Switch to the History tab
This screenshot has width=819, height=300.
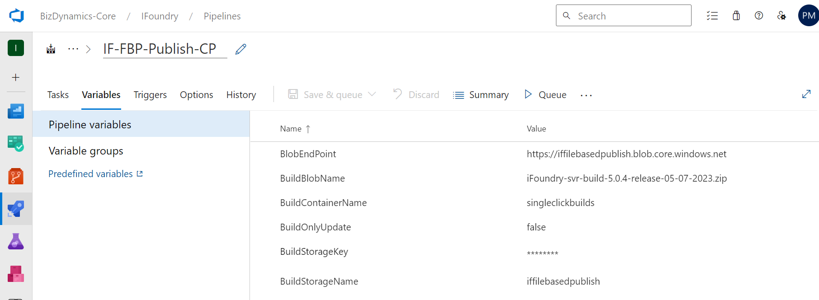241,95
